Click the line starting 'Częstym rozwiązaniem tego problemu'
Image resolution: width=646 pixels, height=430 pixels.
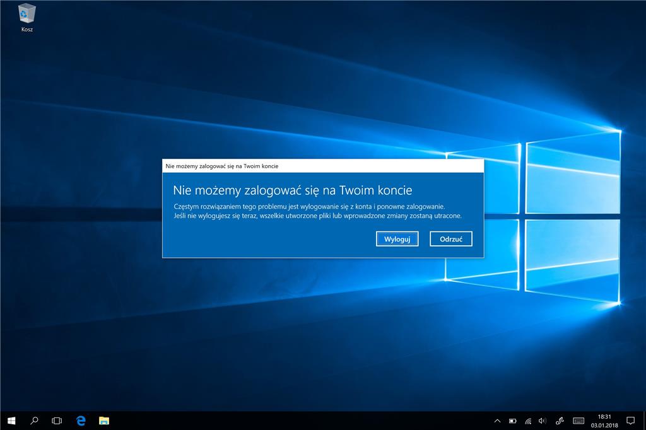[309, 207]
